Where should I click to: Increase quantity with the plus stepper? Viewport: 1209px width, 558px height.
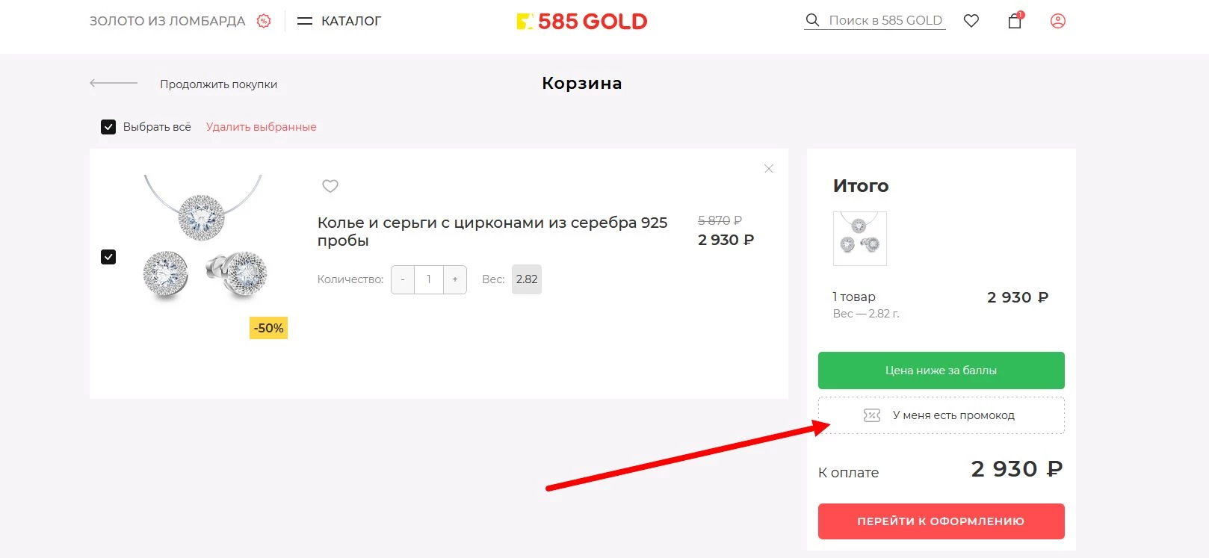454,279
